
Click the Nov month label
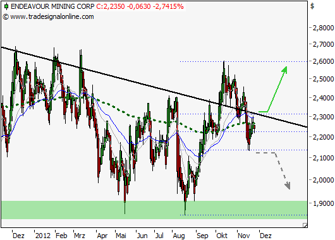point(243,236)
